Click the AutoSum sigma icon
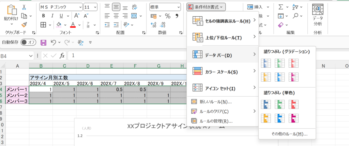Viewport: 349px width, 146px height. pyautogui.click(x=281, y=7)
